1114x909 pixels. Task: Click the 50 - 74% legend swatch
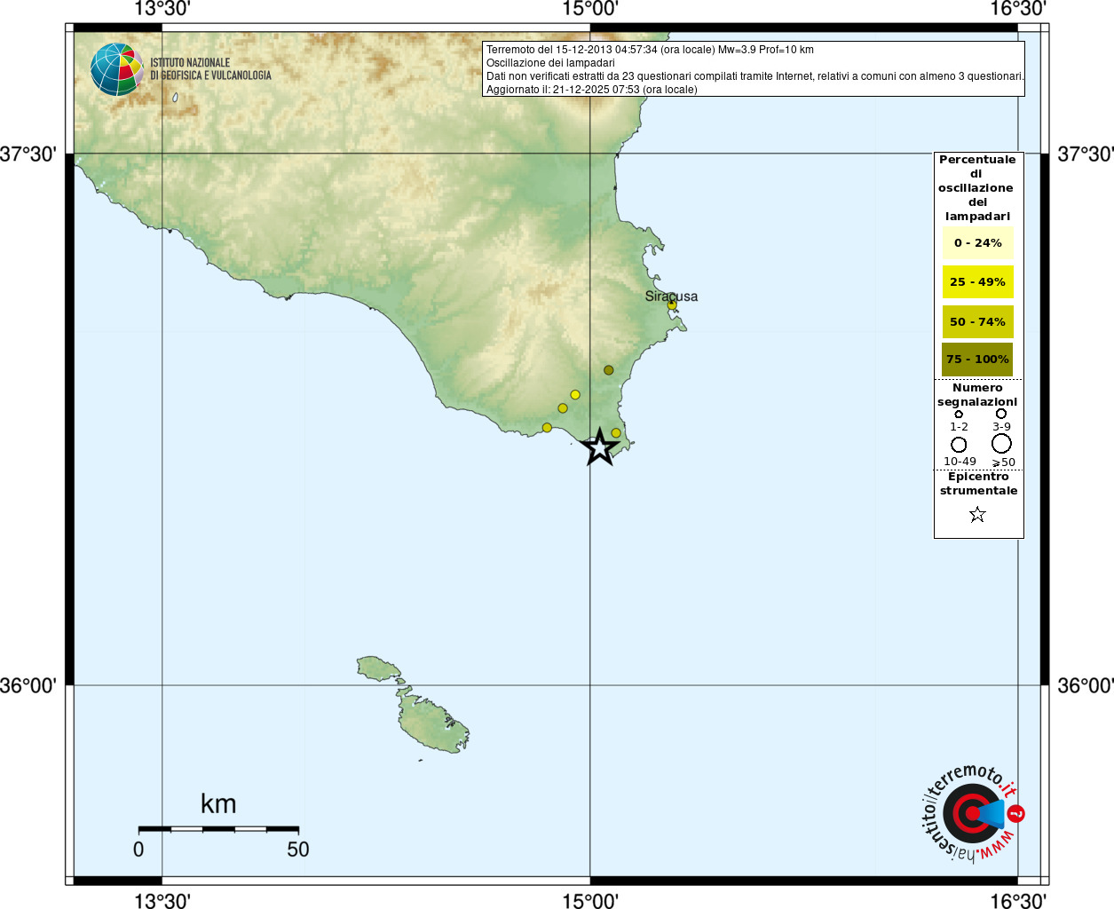pos(977,322)
